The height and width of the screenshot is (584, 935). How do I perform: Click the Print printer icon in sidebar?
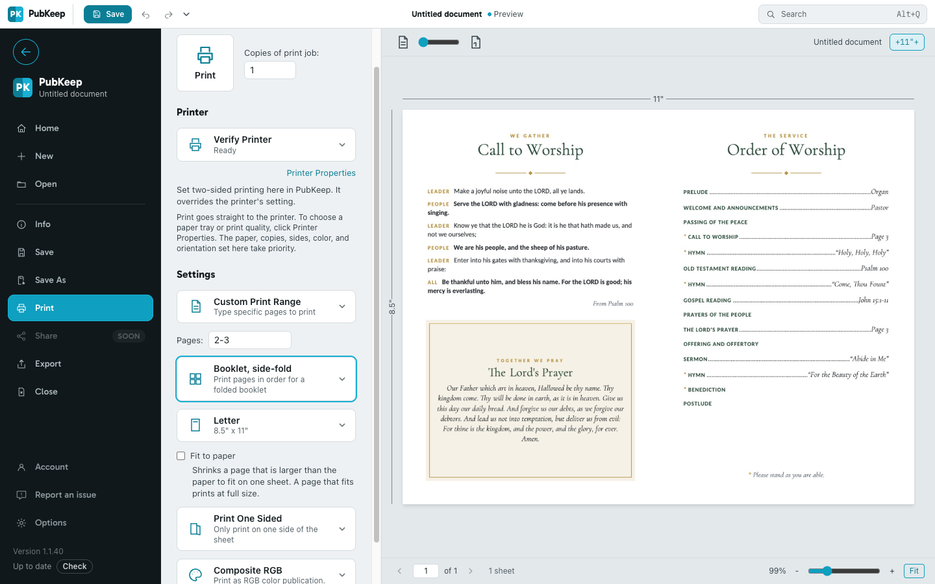(21, 308)
